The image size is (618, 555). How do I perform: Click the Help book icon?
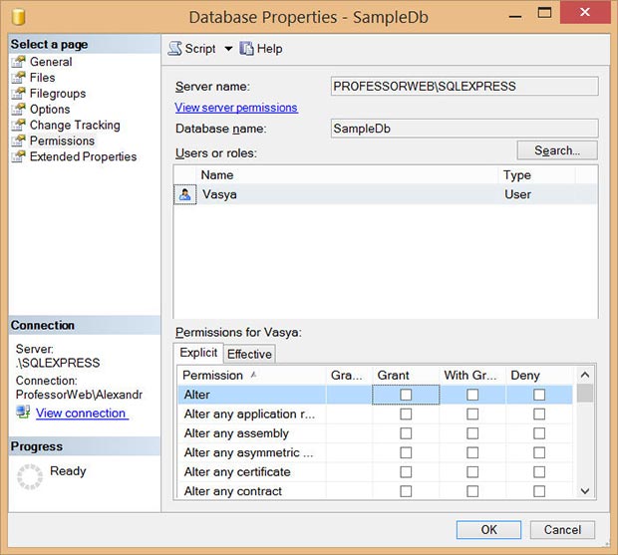tap(247, 49)
